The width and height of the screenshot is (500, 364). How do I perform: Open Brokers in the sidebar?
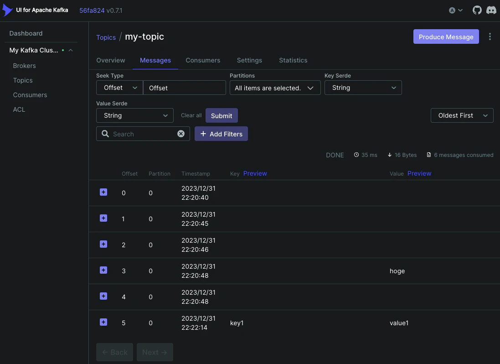click(24, 66)
